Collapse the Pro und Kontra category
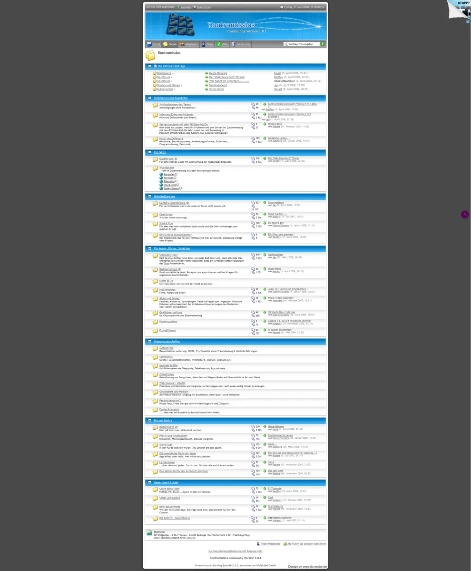This screenshot has width=471, height=571. click(149, 421)
